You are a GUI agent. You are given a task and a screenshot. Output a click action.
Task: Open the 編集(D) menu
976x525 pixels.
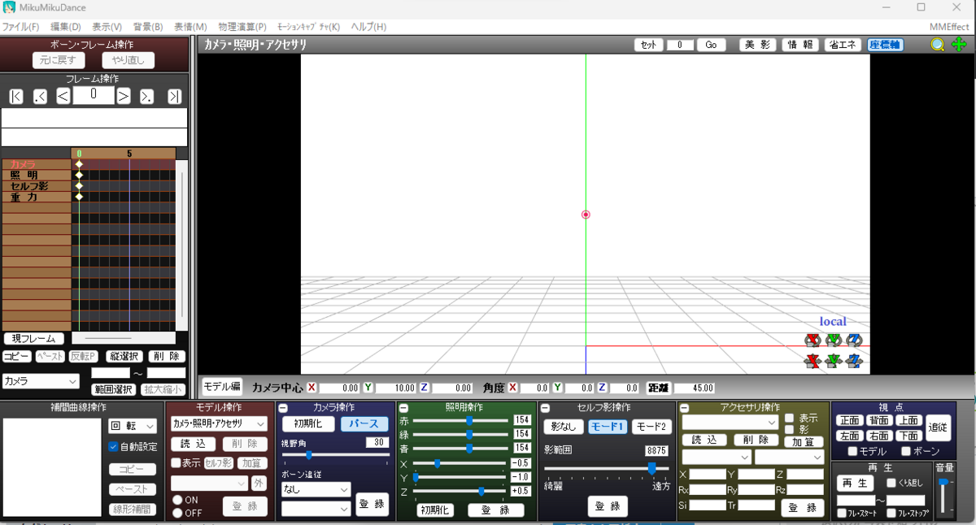click(x=65, y=27)
